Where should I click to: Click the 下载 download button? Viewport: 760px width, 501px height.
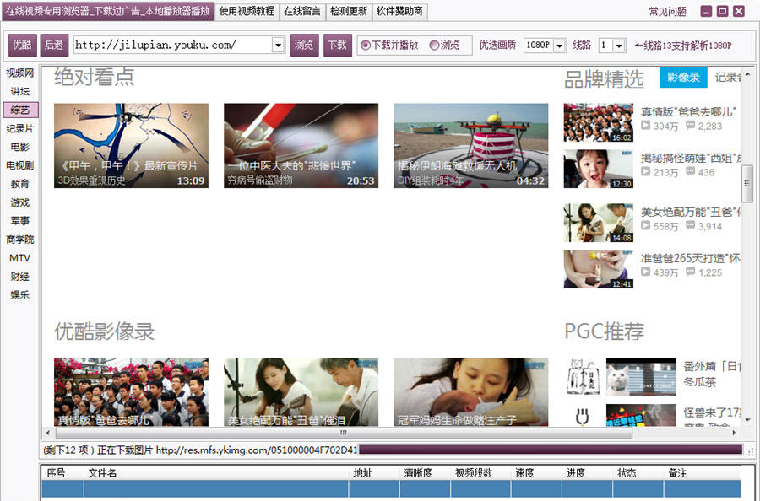tap(337, 46)
